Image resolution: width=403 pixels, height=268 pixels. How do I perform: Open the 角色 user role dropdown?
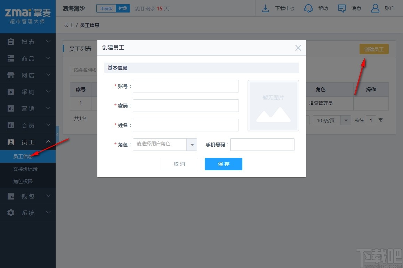pyautogui.click(x=192, y=145)
